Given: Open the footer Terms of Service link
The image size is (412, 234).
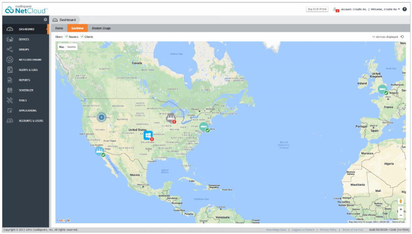Looking at the screenshot, I should click(353, 229).
